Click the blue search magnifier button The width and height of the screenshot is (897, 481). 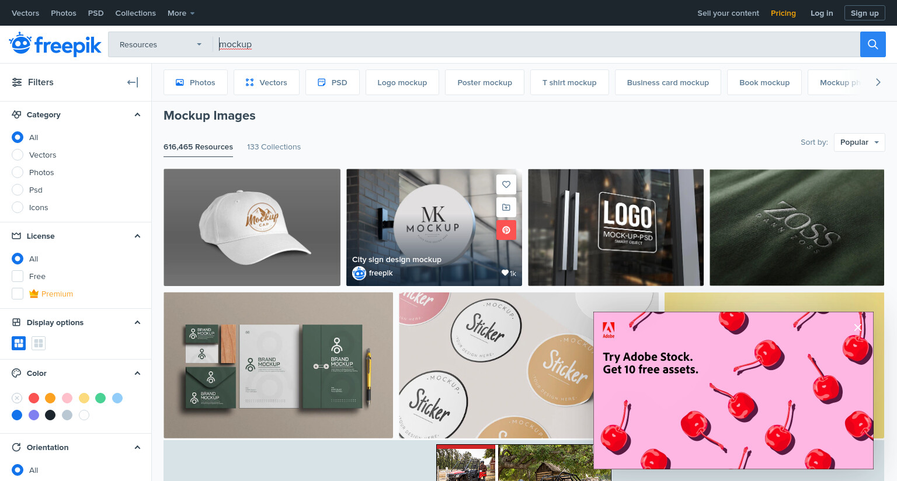[x=872, y=44]
